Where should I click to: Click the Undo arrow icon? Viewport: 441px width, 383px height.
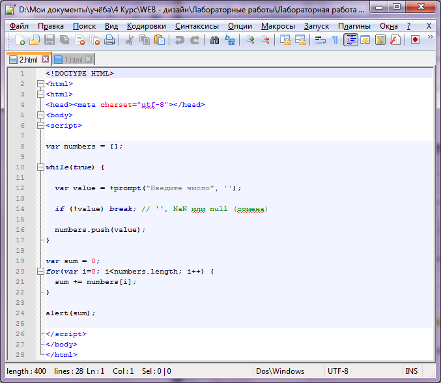[x=179, y=40]
